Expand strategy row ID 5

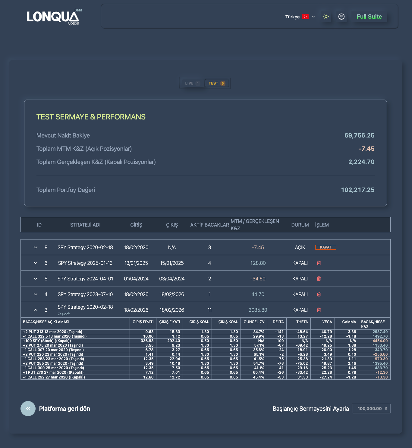pos(36,279)
